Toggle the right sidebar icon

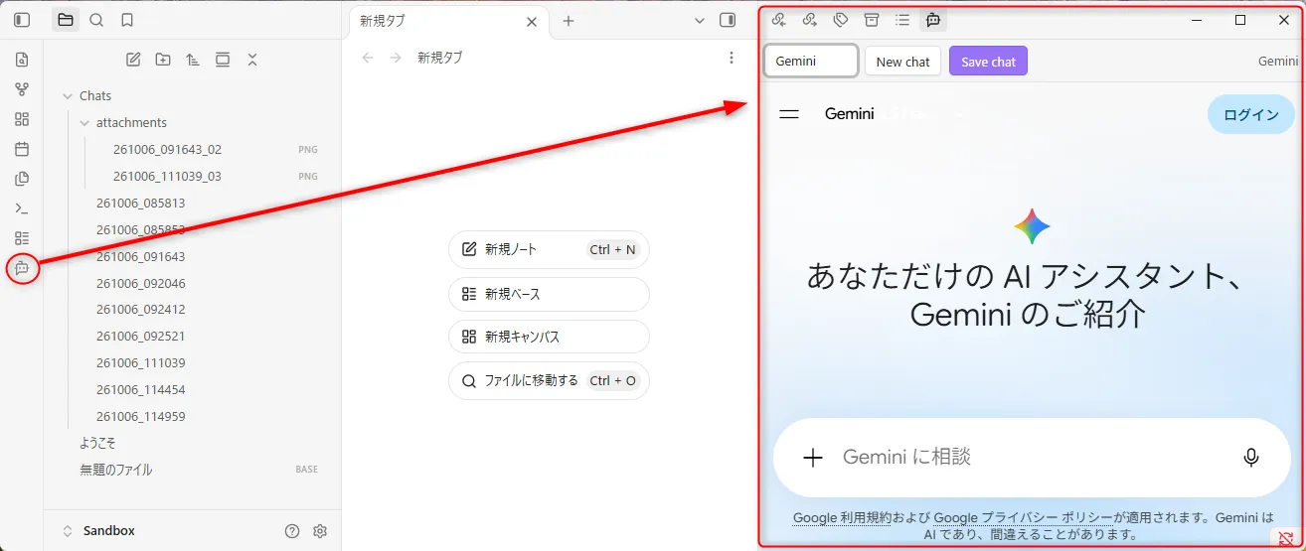[x=728, y=20]
